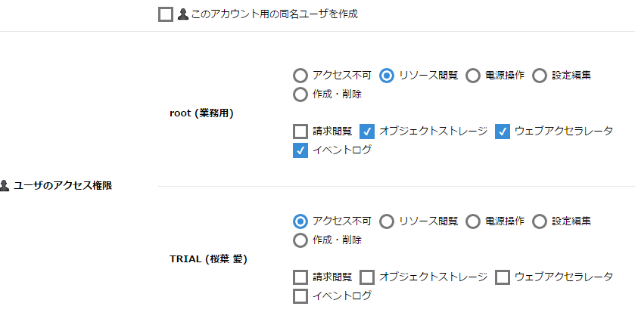
Task: Select 作成・削除 for TRIAL (桜葉 愛)
Action: pyautogui.click(x=300, y=240)
